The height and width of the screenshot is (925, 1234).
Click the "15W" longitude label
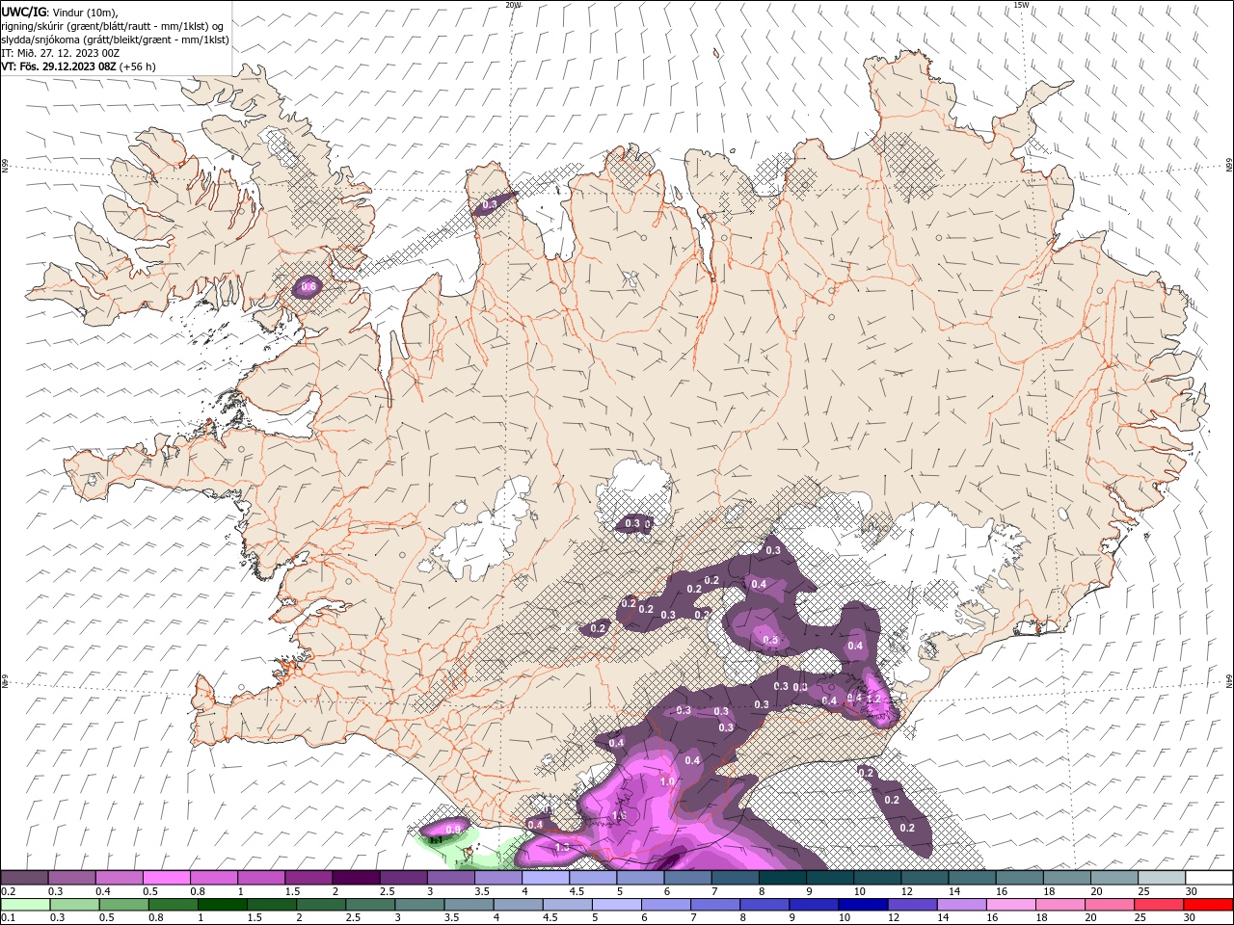[x=1021, y=5]
